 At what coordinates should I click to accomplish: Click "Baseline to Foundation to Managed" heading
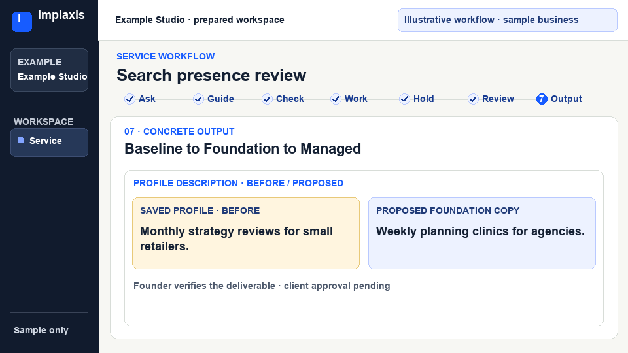[243, 149]
